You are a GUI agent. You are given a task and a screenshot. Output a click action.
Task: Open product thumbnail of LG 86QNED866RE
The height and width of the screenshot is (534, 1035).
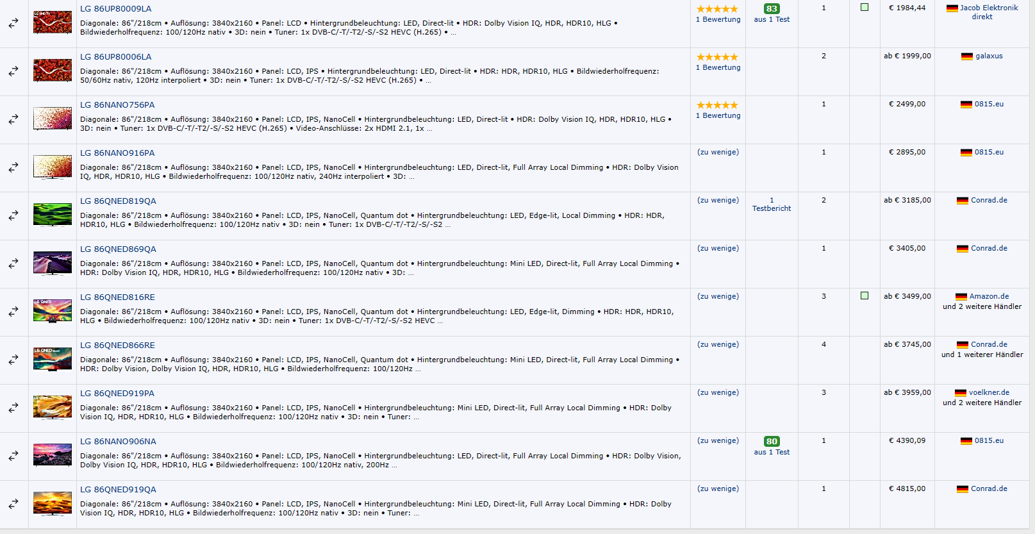(x=53, y=359)
